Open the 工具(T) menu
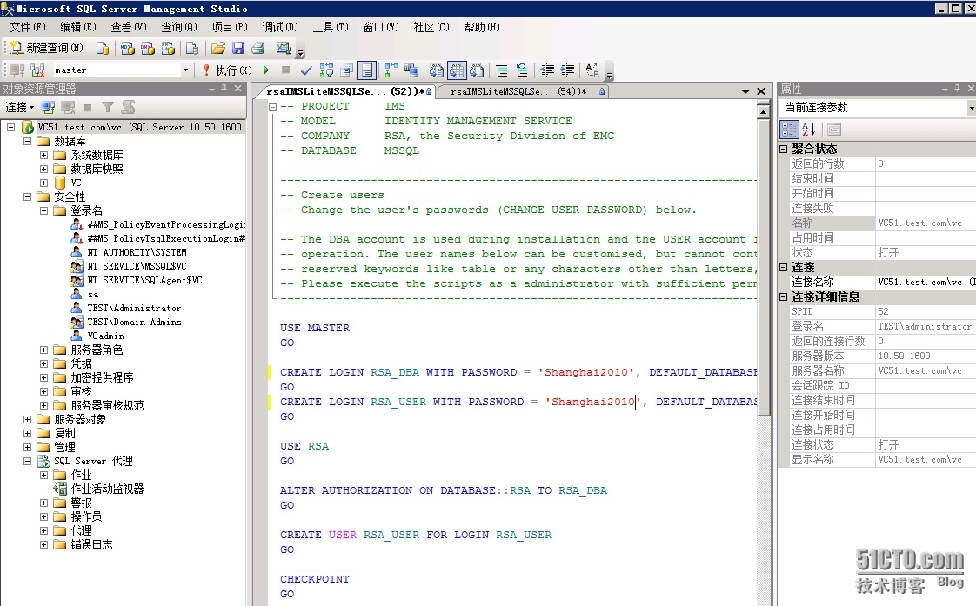 click(x=331, y=27)
